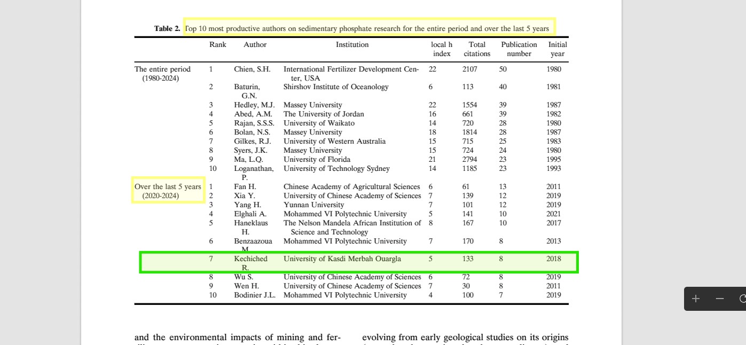Click the "Initial year" column header

point(557,49)
